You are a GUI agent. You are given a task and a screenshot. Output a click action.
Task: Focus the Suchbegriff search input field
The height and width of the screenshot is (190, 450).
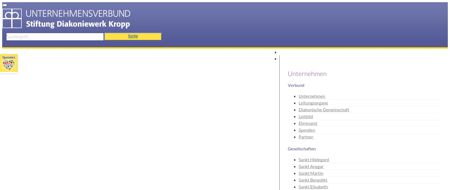[55, 37]
